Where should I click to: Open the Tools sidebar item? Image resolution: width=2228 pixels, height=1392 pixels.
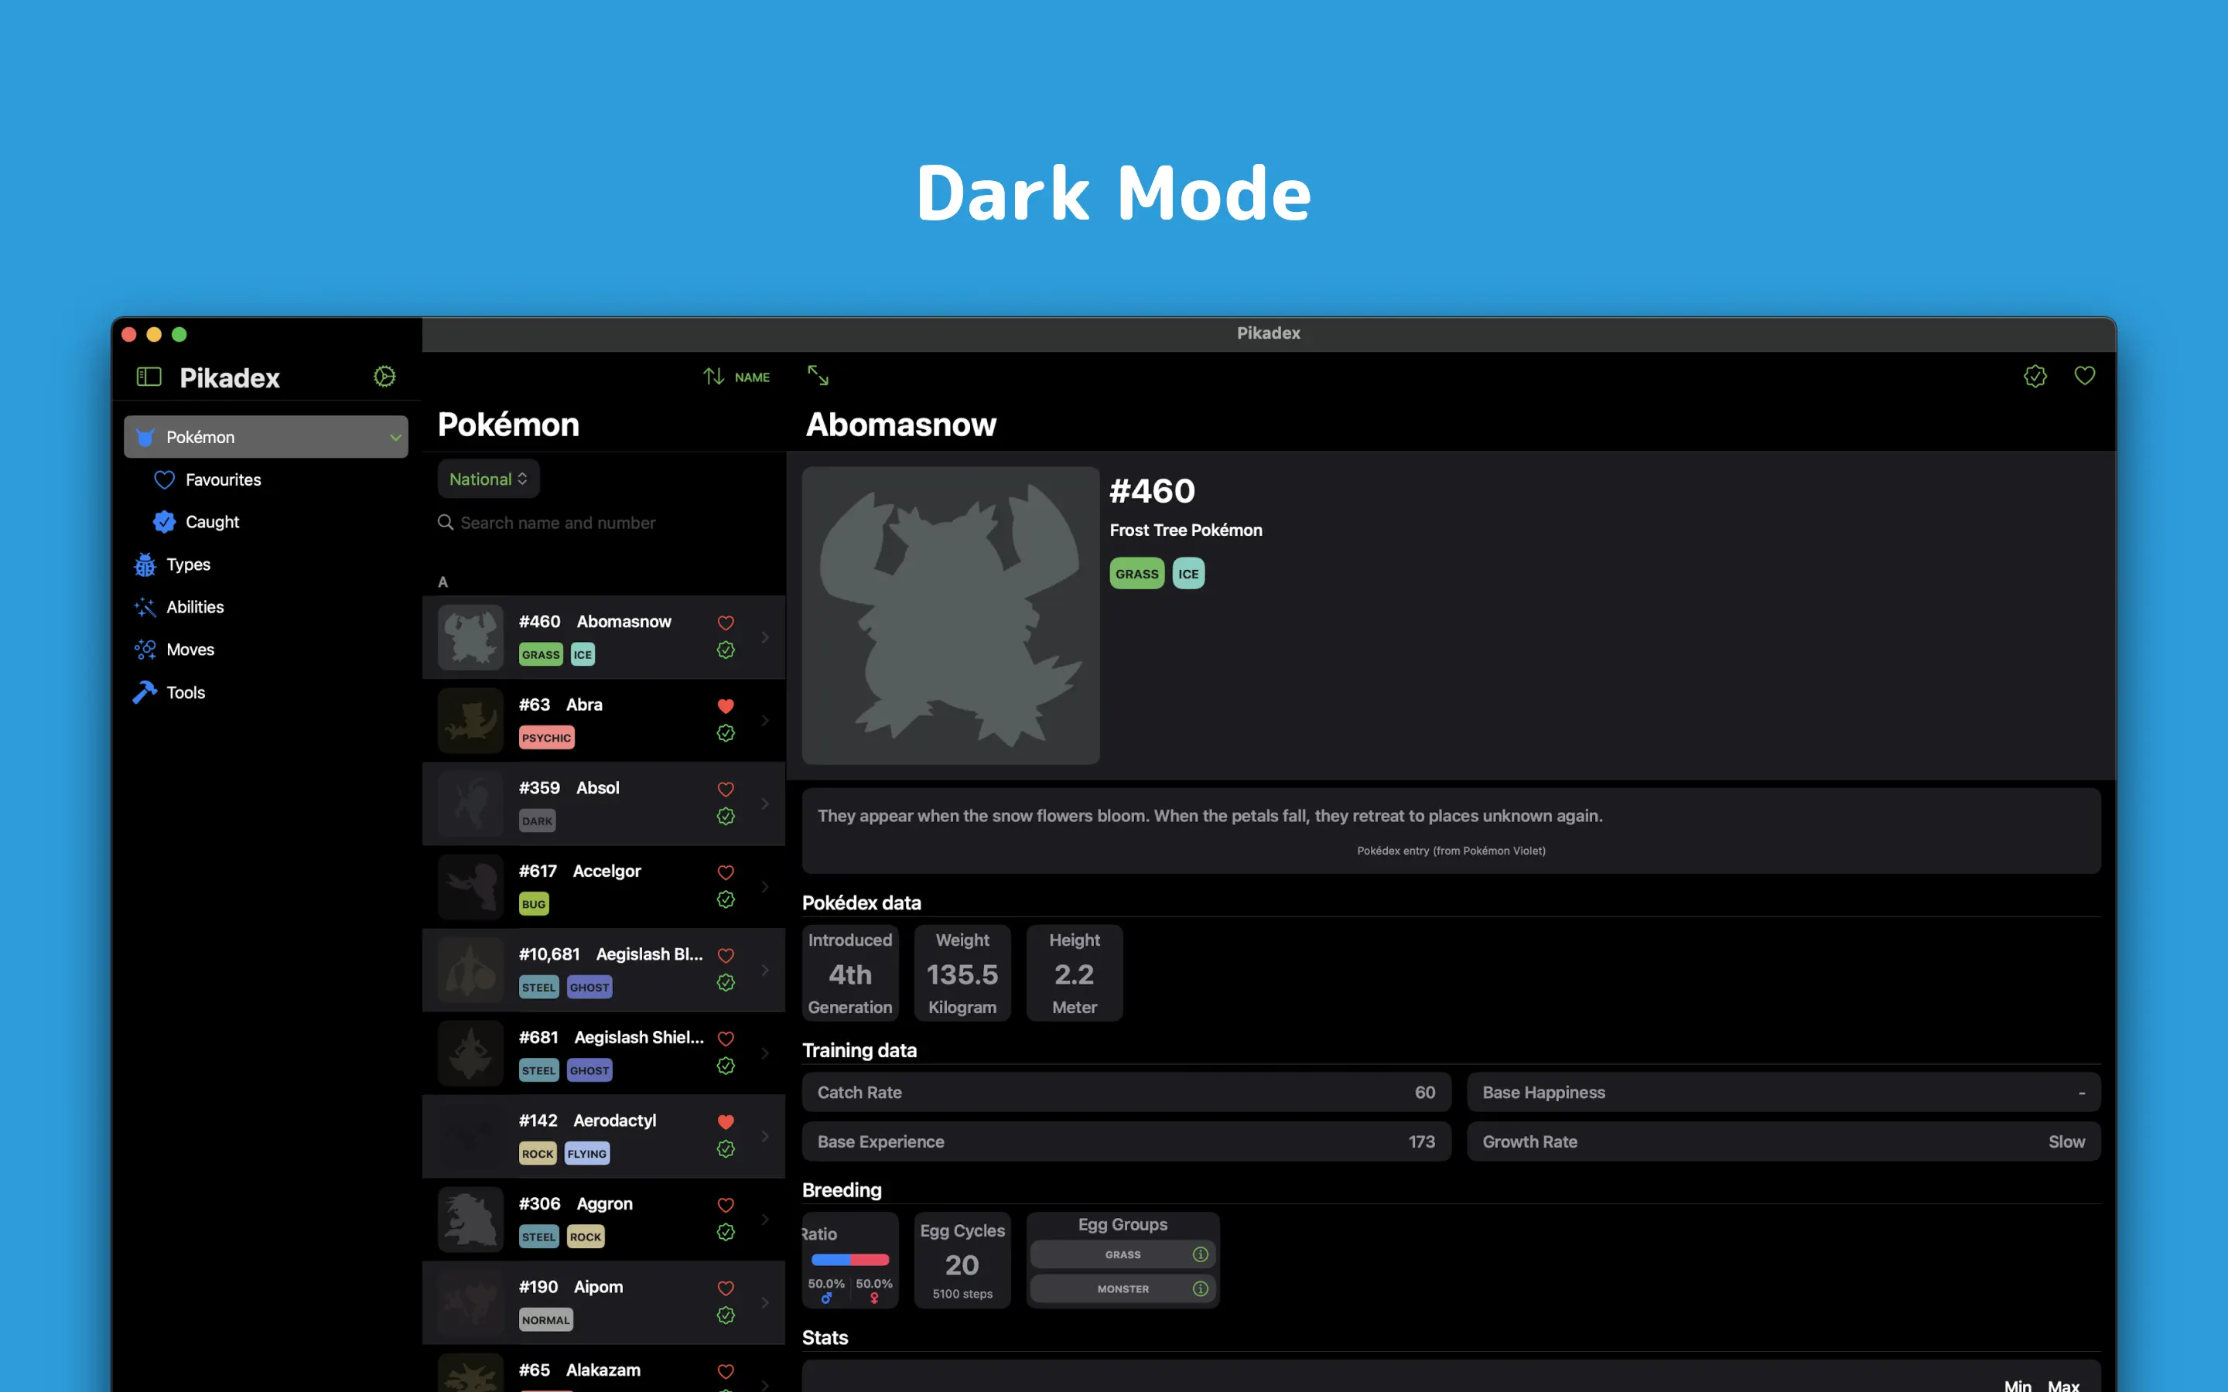pos(185,692)
